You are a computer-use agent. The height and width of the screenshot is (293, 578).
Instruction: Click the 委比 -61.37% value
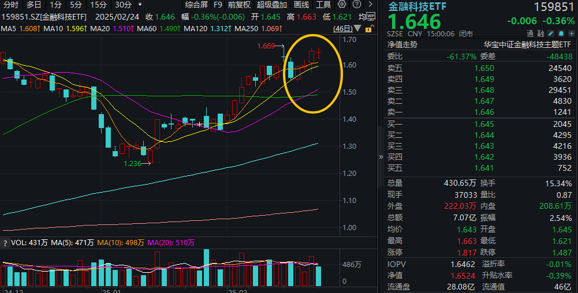pos(461,57)
